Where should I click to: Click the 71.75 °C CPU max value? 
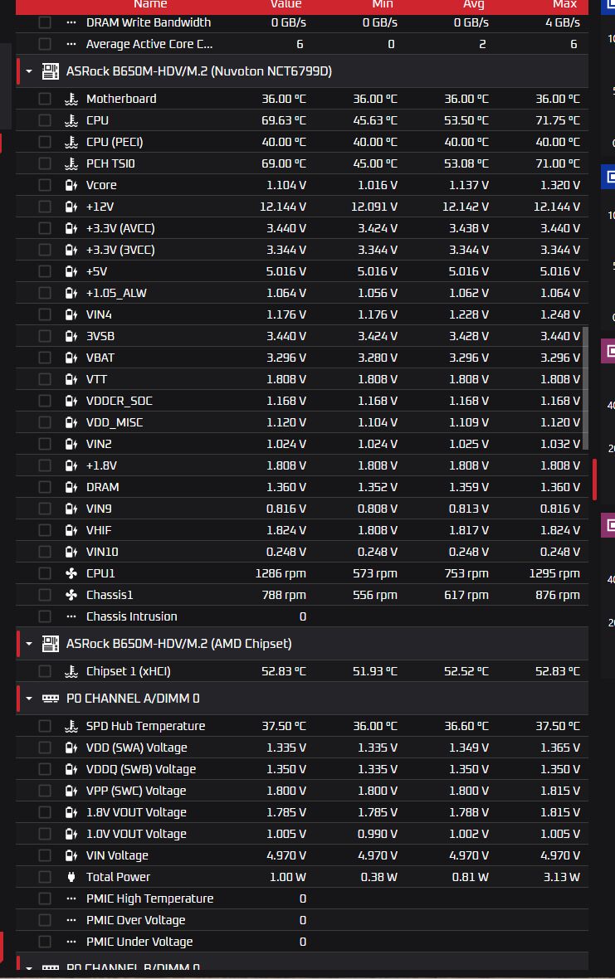(558, 120)
